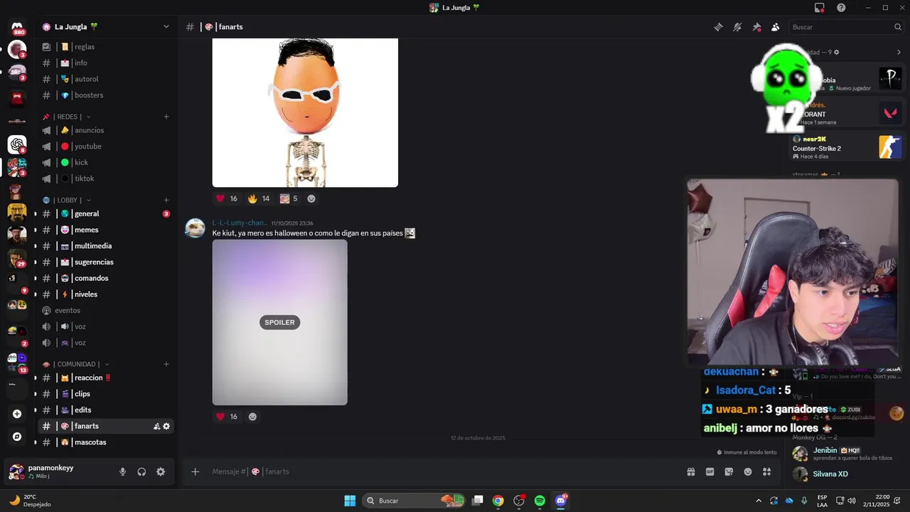The image size is (910, 512).
Task: Open the boosters channel
Action: (107, 95)
